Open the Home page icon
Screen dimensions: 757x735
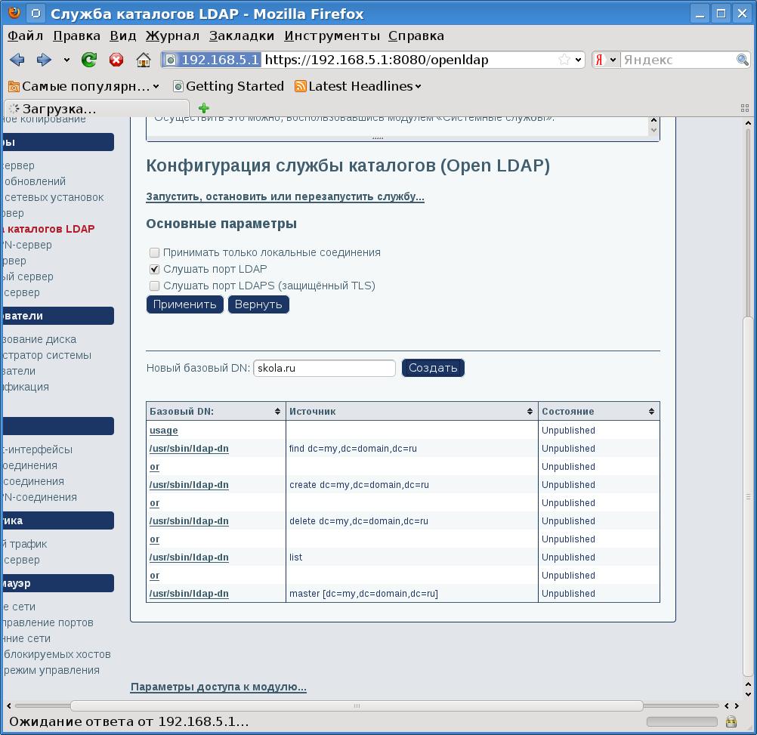[x=143, y=60]
